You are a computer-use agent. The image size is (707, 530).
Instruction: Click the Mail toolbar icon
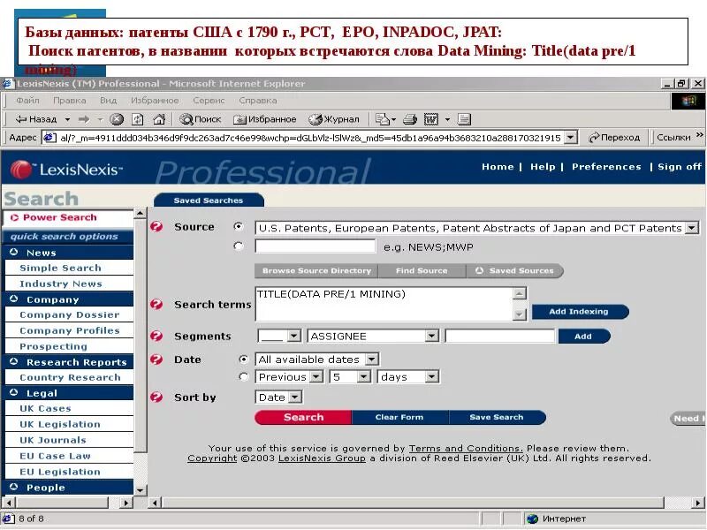pos(383,119)
